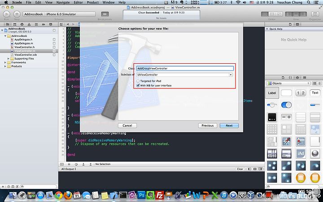Click the Previous button in dialog
The width and height of the screenshot is (323, 202).
tap(207, 125)
